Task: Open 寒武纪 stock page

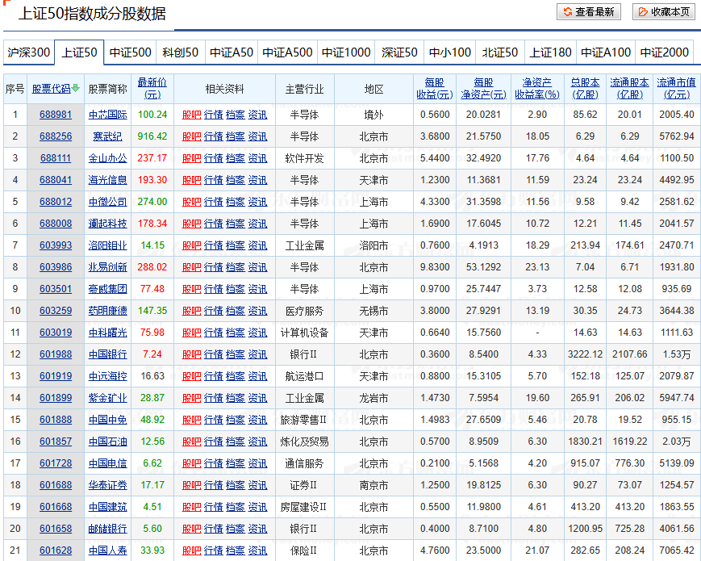Action: coord(108,136)
